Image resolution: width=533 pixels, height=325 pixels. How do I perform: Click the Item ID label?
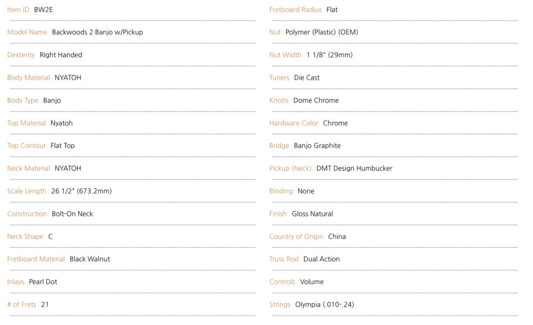click(x=18, y=9)
